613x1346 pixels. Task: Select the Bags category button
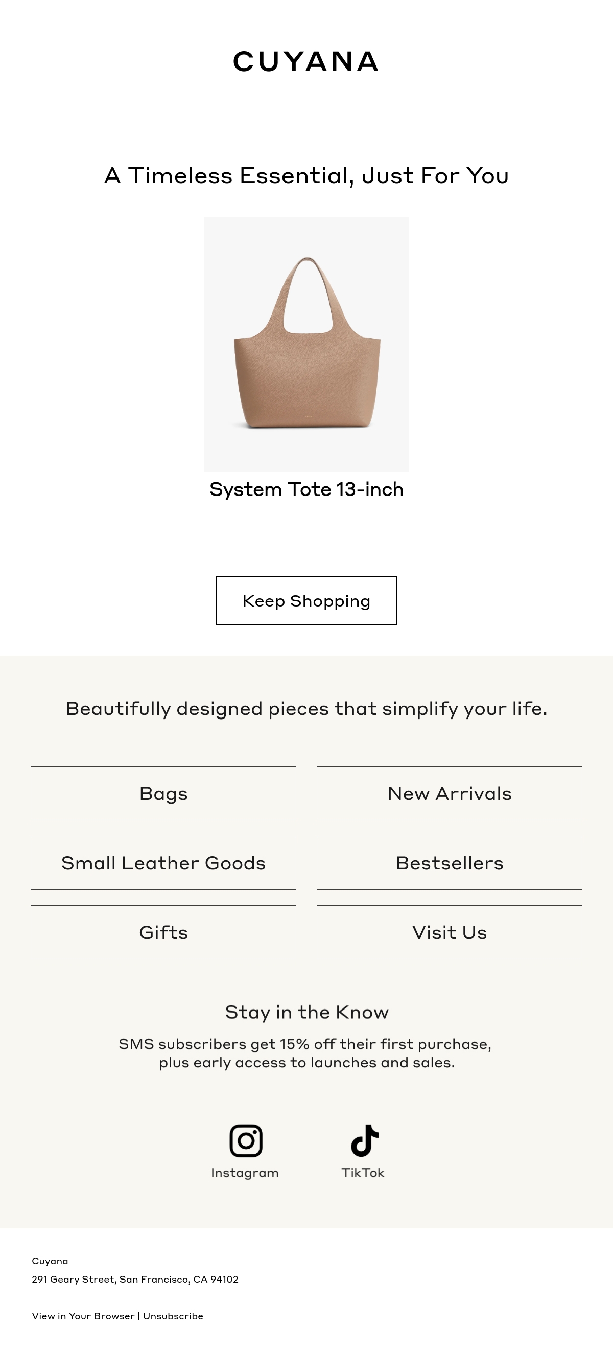tap(163, 793)
